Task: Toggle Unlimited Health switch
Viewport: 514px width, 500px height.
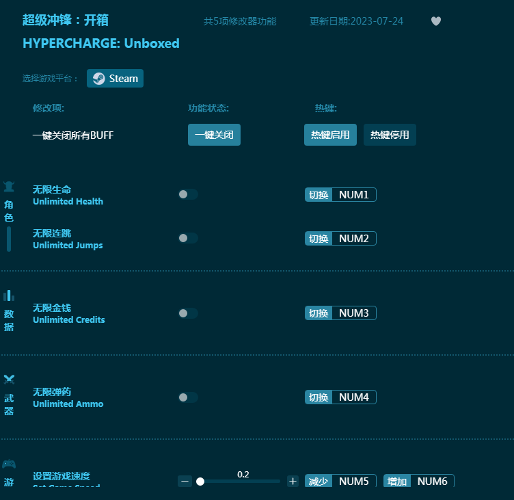Action: click(x=188, y=194)
